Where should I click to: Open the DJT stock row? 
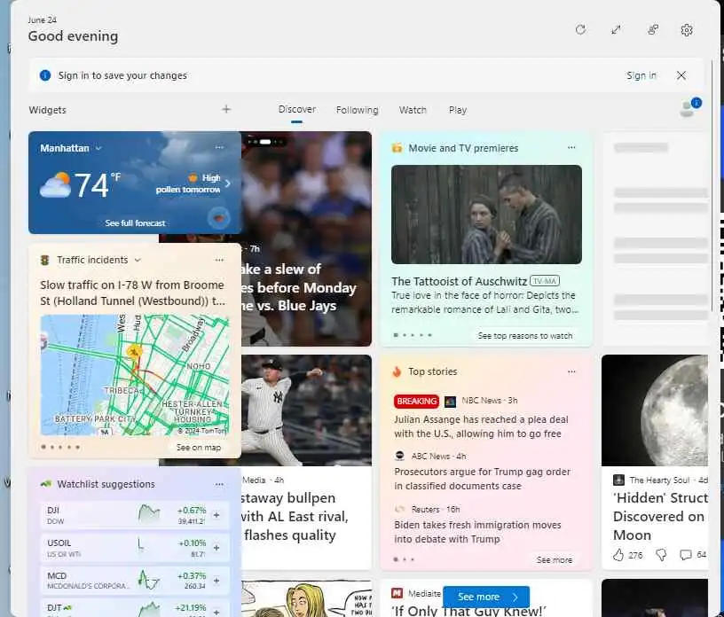coord(134,608)
